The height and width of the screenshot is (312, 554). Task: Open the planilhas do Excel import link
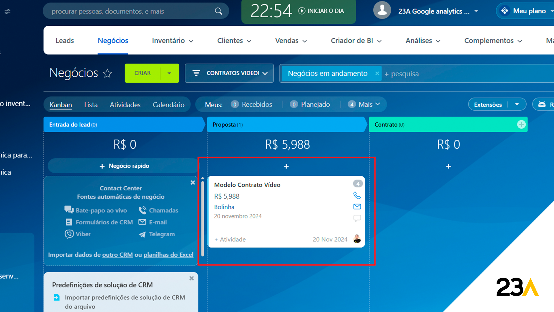[x=168, y=255]
